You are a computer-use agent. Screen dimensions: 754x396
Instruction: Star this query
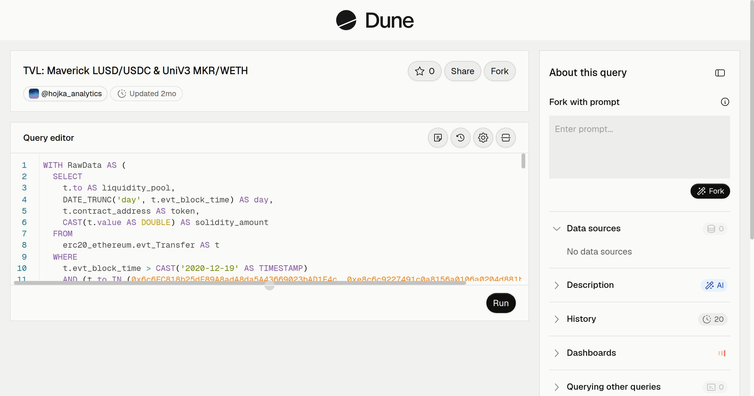coord(424,71)
